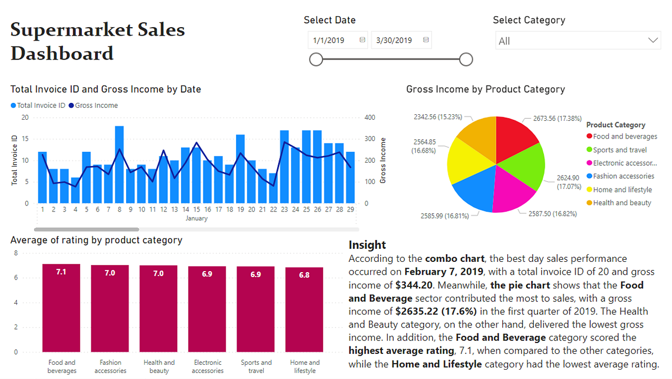The width and height of the screenshot is (672, 379).
Task: Select the Health and beauty legend dot
Action: pos(589,203)
